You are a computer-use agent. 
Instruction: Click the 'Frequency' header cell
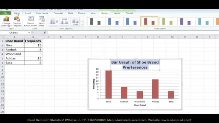[33, 41]
